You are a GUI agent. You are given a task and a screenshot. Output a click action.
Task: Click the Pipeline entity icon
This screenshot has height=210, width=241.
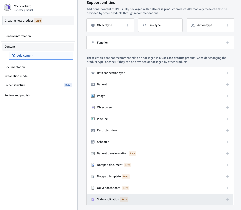click(93, 119)
